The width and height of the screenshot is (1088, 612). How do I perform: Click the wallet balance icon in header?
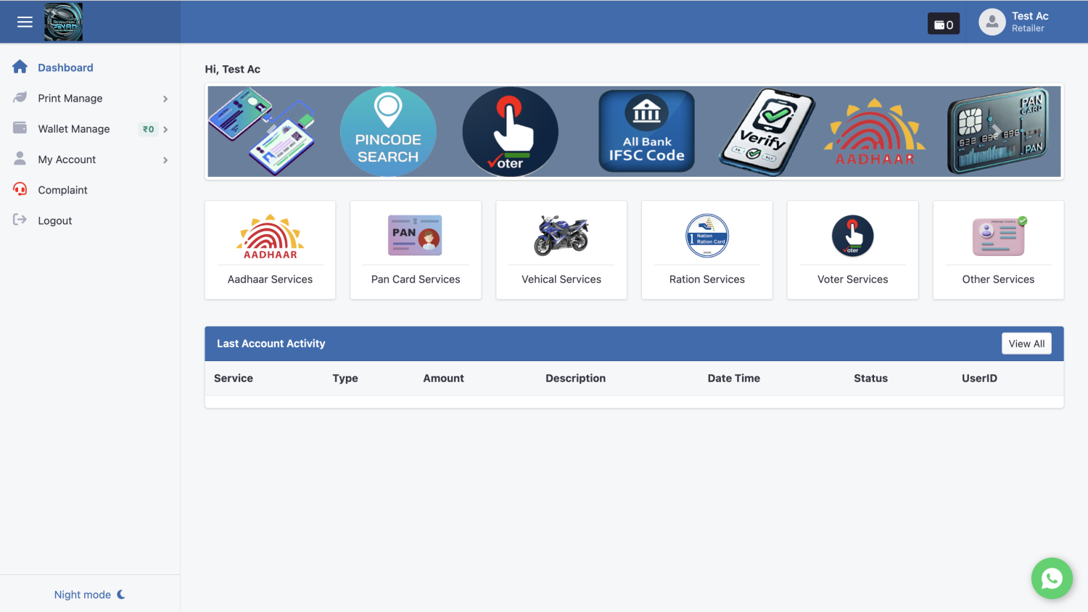943,24
